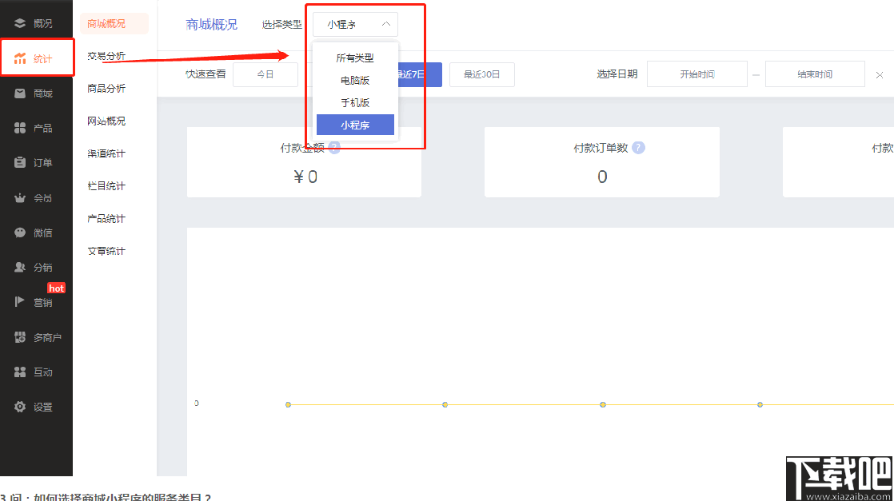Open 文章统计 submenu item

(106, 251)
